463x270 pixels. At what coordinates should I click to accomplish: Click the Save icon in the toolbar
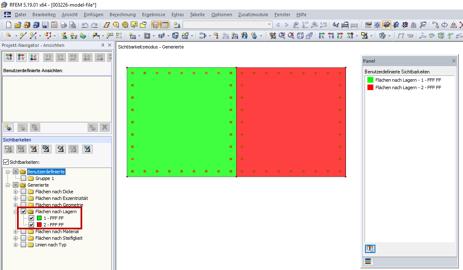(44, 25)
